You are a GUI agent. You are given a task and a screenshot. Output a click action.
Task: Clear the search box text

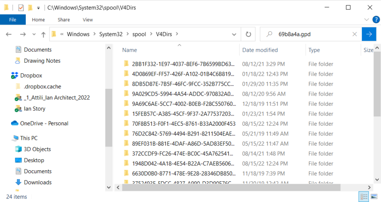pyautogui.click(x=355, y=34)
